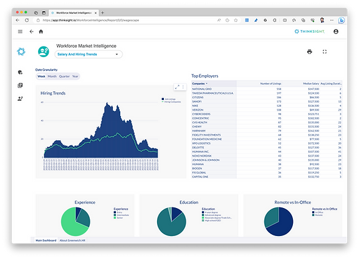
Task: Select Week date granularity
Action: tap(41, 76)
